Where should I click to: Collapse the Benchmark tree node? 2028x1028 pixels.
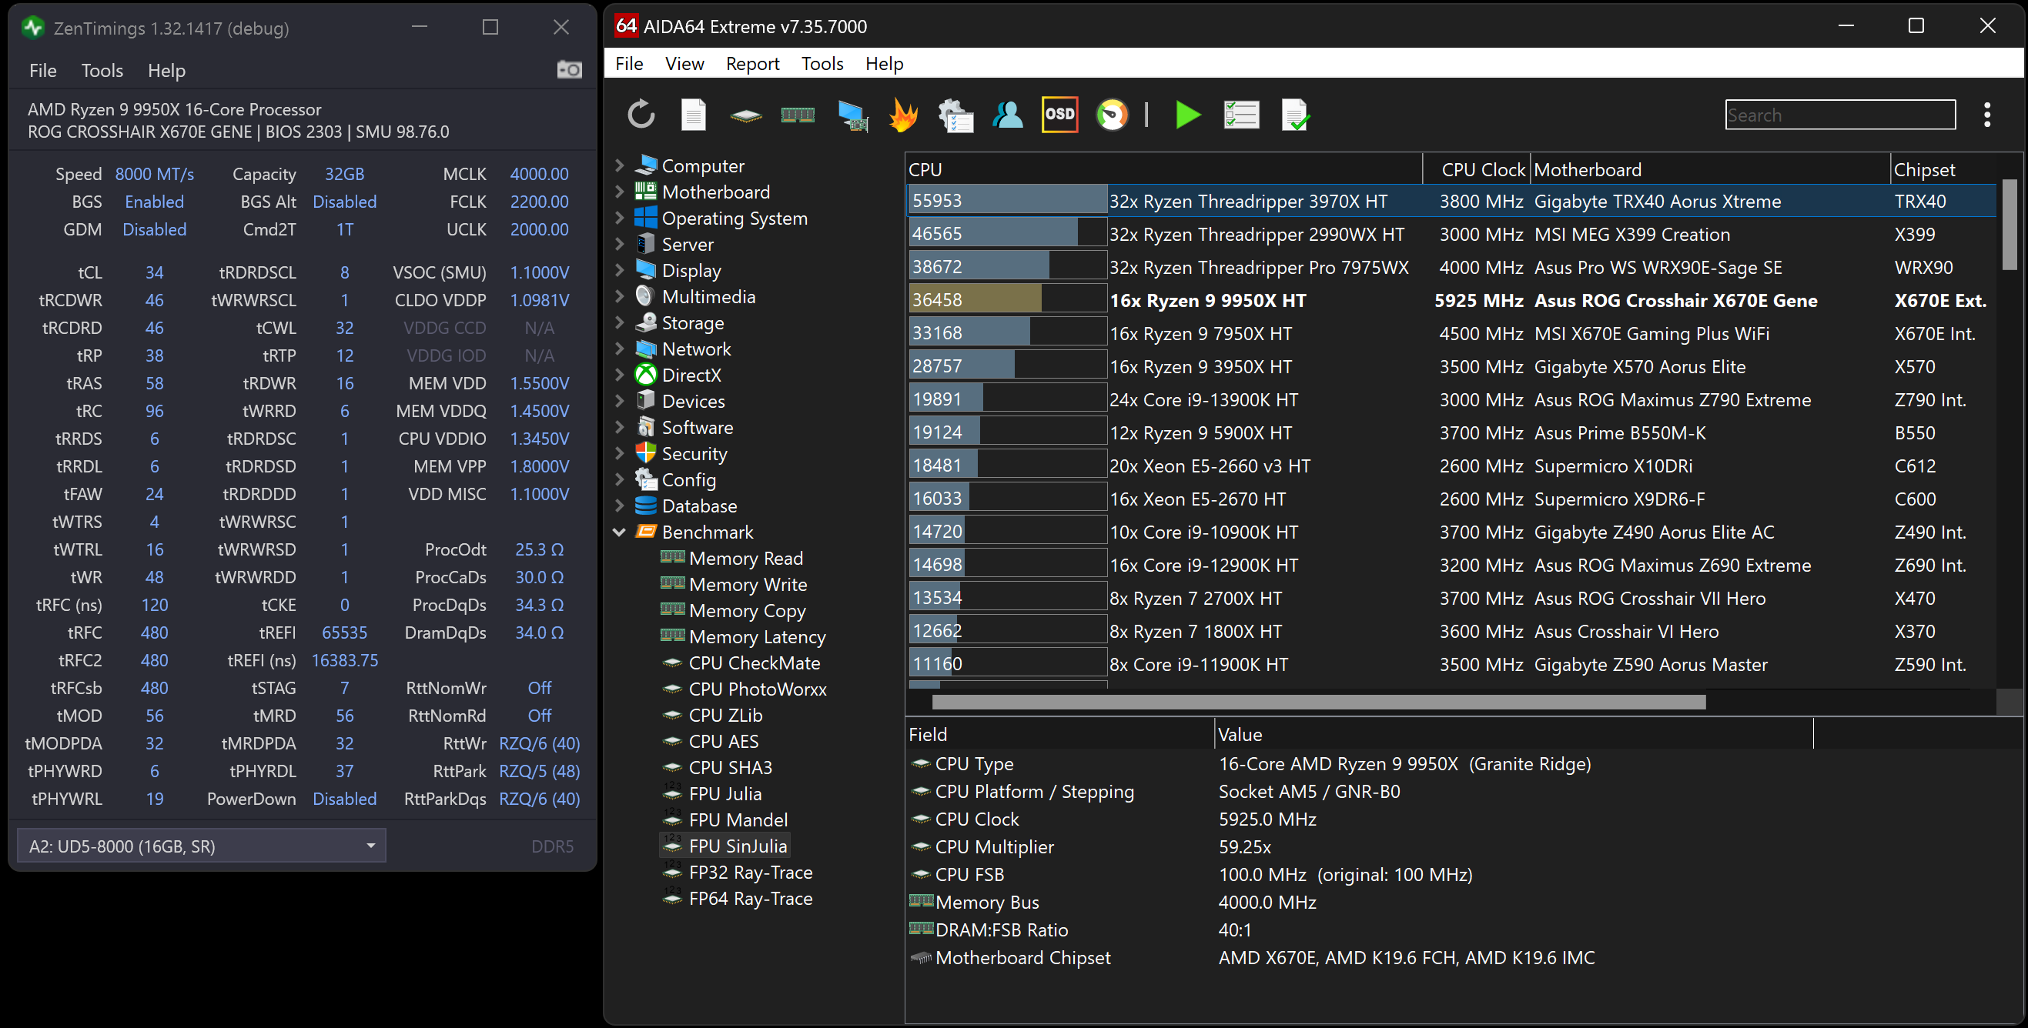coord(620,532)
